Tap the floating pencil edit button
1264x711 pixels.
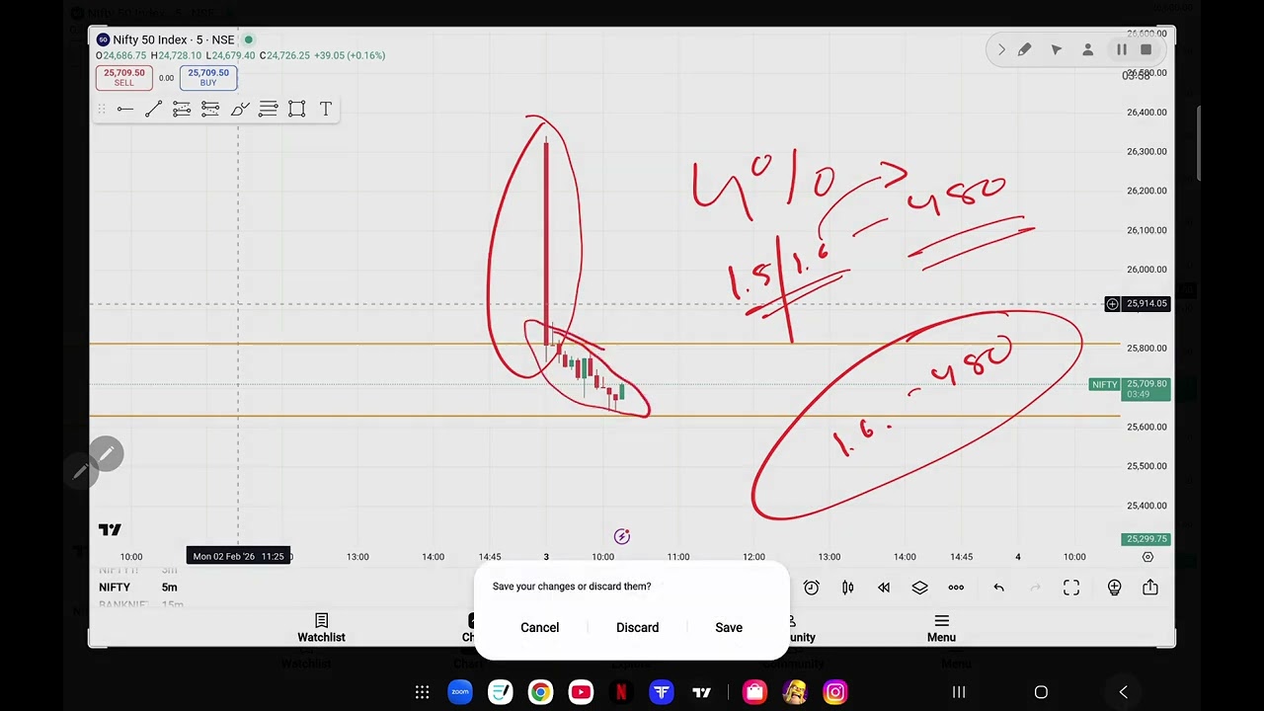pos(106,454)
